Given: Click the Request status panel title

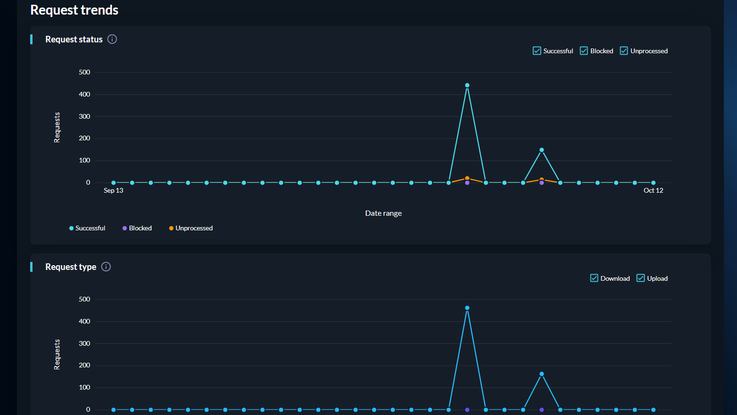Looking at the screenshot, I should tap(74, 39).
